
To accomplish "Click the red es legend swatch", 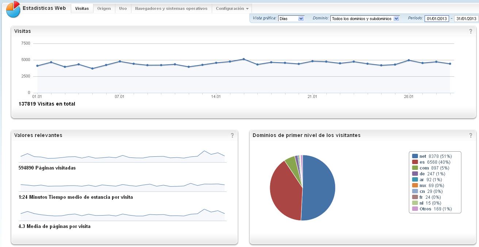I will click(415, 162).
